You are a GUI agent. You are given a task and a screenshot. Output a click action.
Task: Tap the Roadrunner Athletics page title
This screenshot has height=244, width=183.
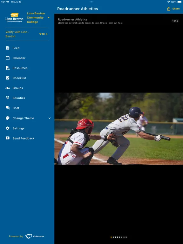coord(78,9)
